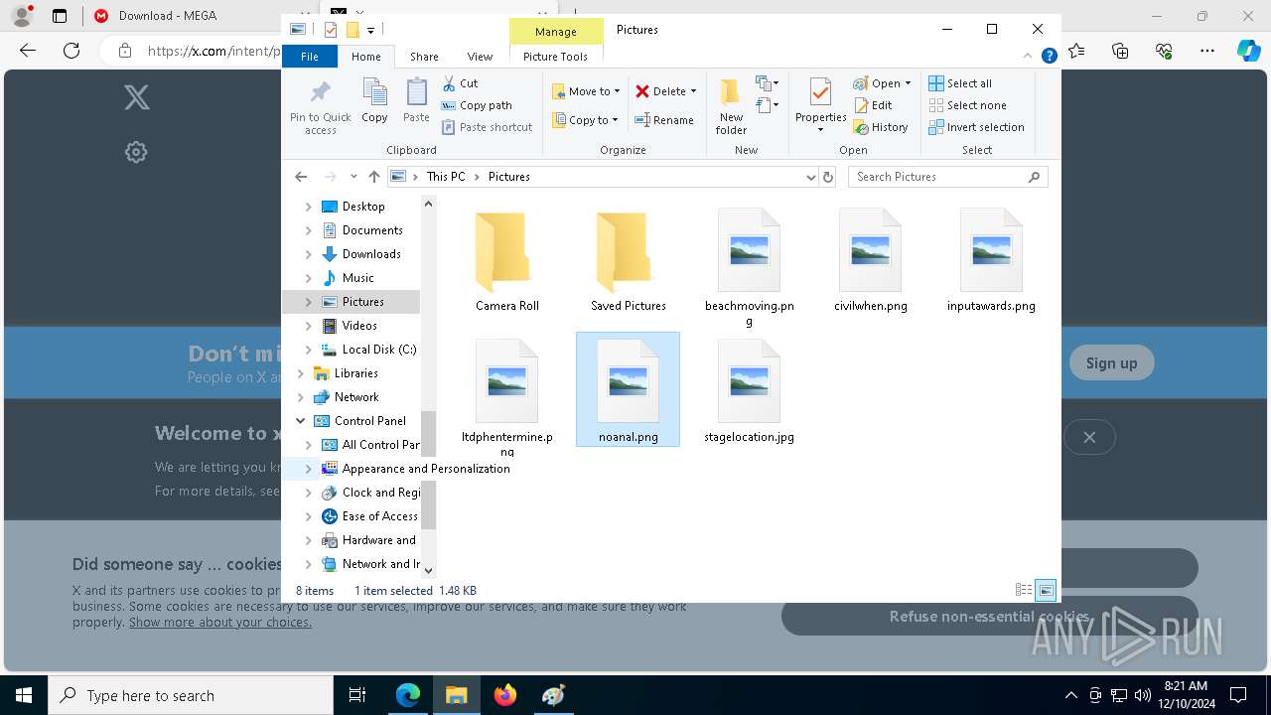Click browser reload button
This screenshot has height=715, width=1271.
click(x=71, y=50)
